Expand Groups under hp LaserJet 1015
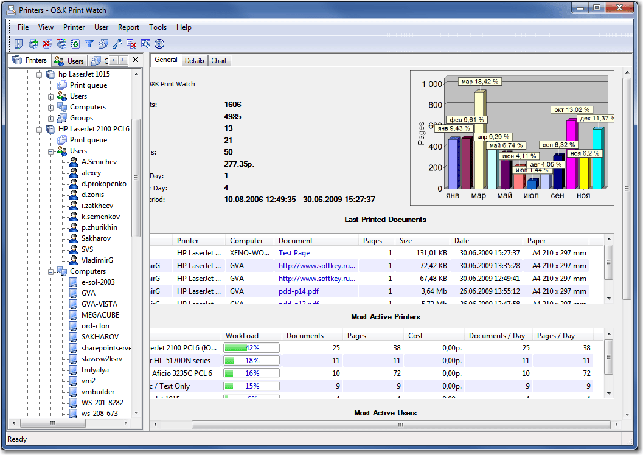The width and height of the screenshot is (643, 455). tap(51, 118)
